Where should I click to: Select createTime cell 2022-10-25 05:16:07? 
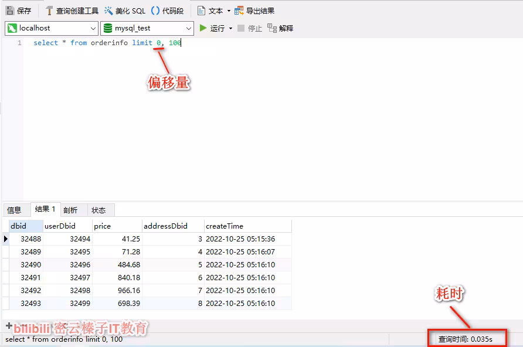pyautogui.click(x=248, y=251)
